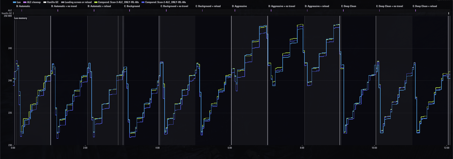Click the 2:00 time axis label

85,148
